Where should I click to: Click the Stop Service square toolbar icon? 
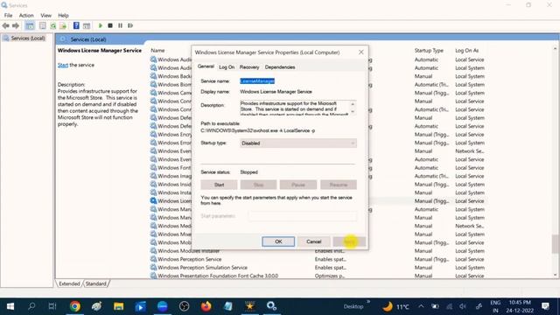coord(110,25)
